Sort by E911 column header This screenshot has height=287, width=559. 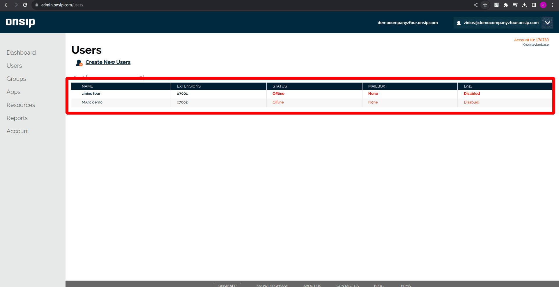[468, 86]
